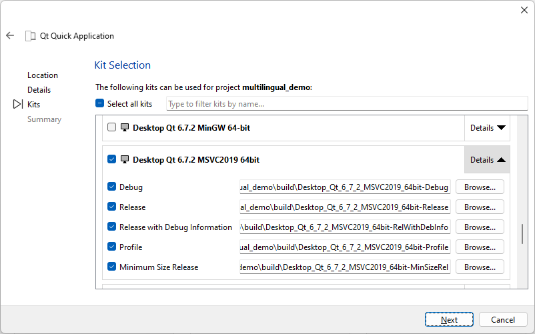
Task: Expand Details for the MinGW 64-bit kit
Action: point(488,127)
